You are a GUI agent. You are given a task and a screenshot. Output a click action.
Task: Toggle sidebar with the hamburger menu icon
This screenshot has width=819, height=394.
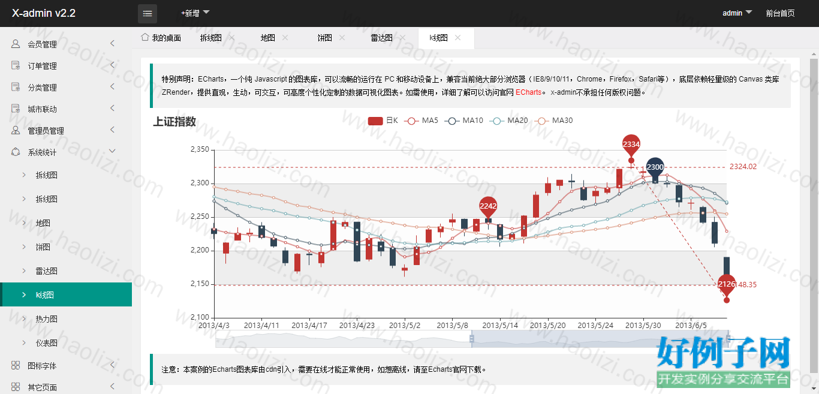147,13
